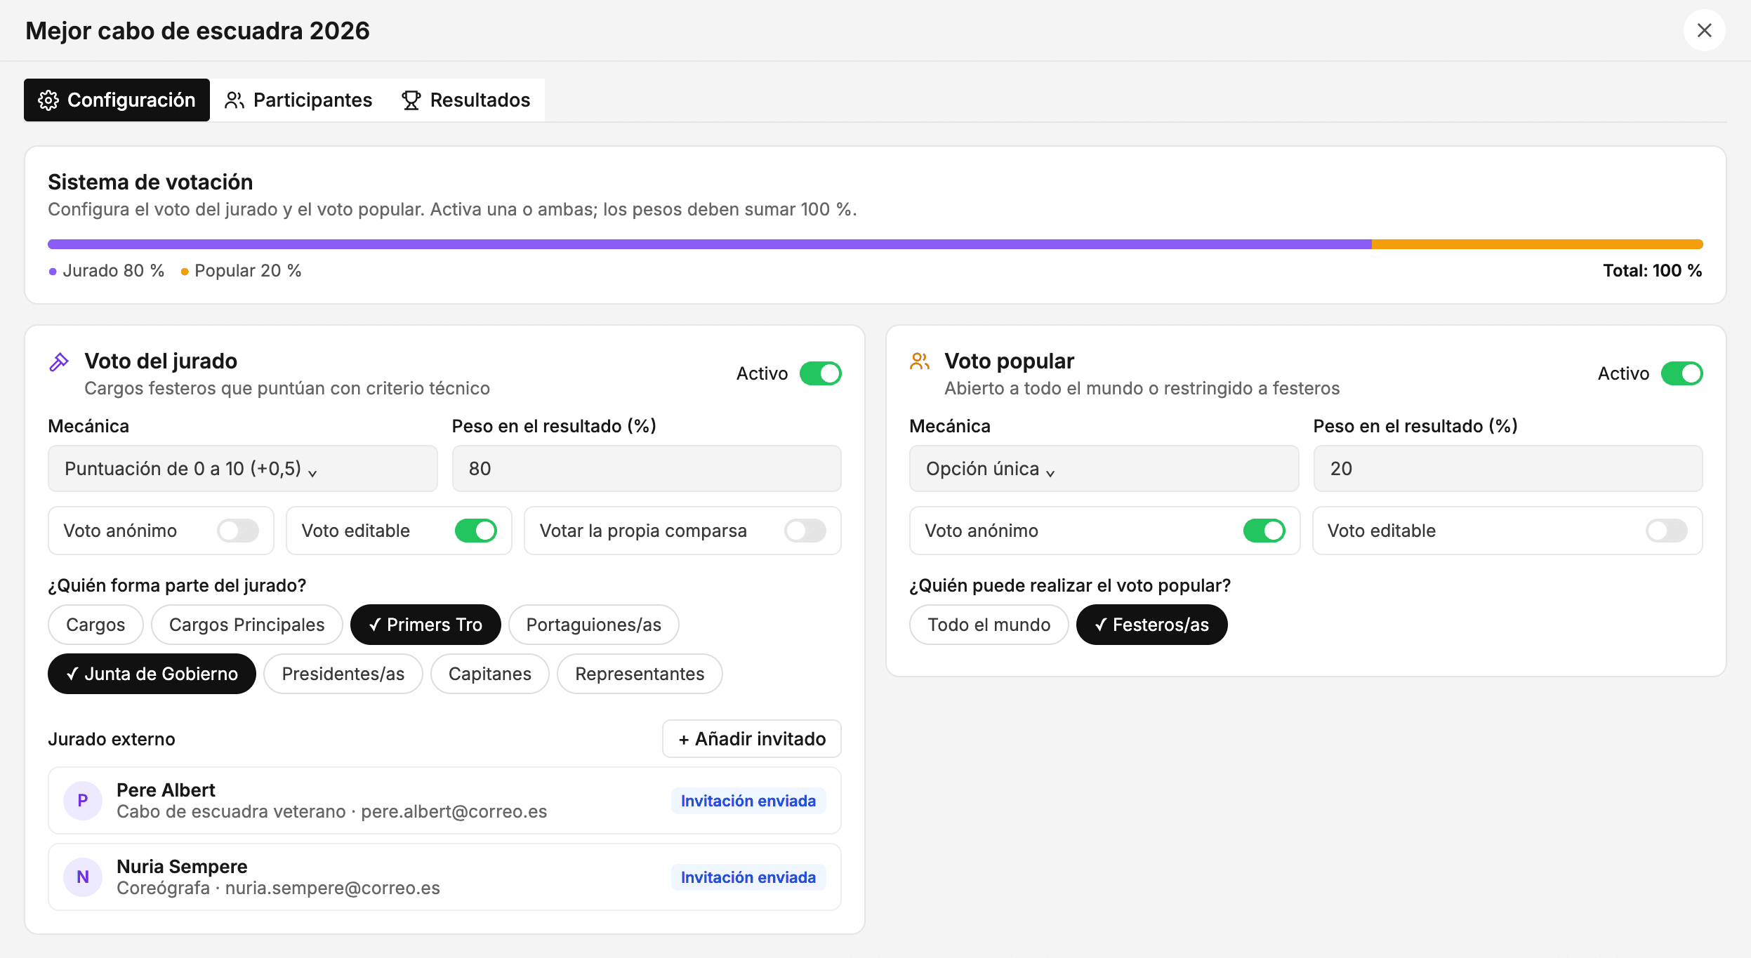Click Pere Albert's Invitación enviada badge
This screenshot has height=958, width=1751.
[x=748, y=801]
